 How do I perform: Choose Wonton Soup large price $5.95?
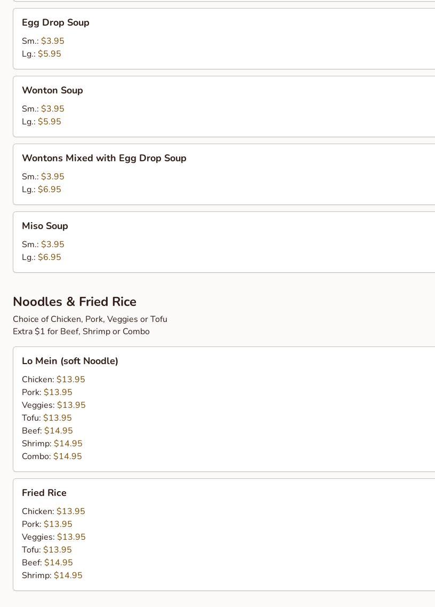tap(49, 122)
